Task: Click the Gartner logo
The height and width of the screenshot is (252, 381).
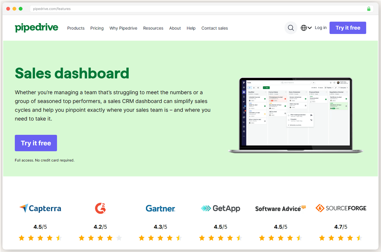Action: point(160,208)
